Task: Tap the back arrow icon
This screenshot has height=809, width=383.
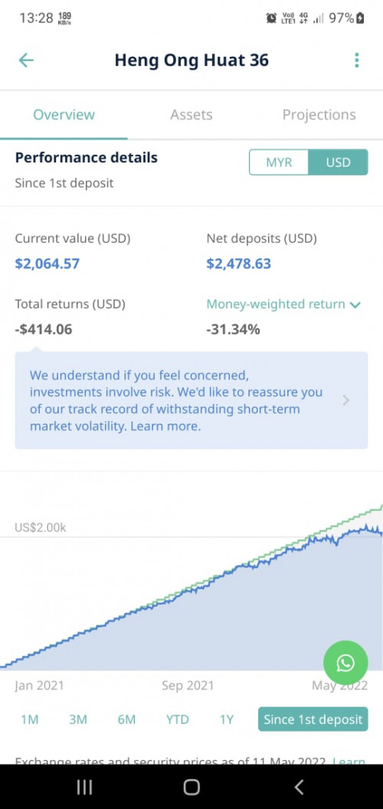Action: tap(26, 61)
